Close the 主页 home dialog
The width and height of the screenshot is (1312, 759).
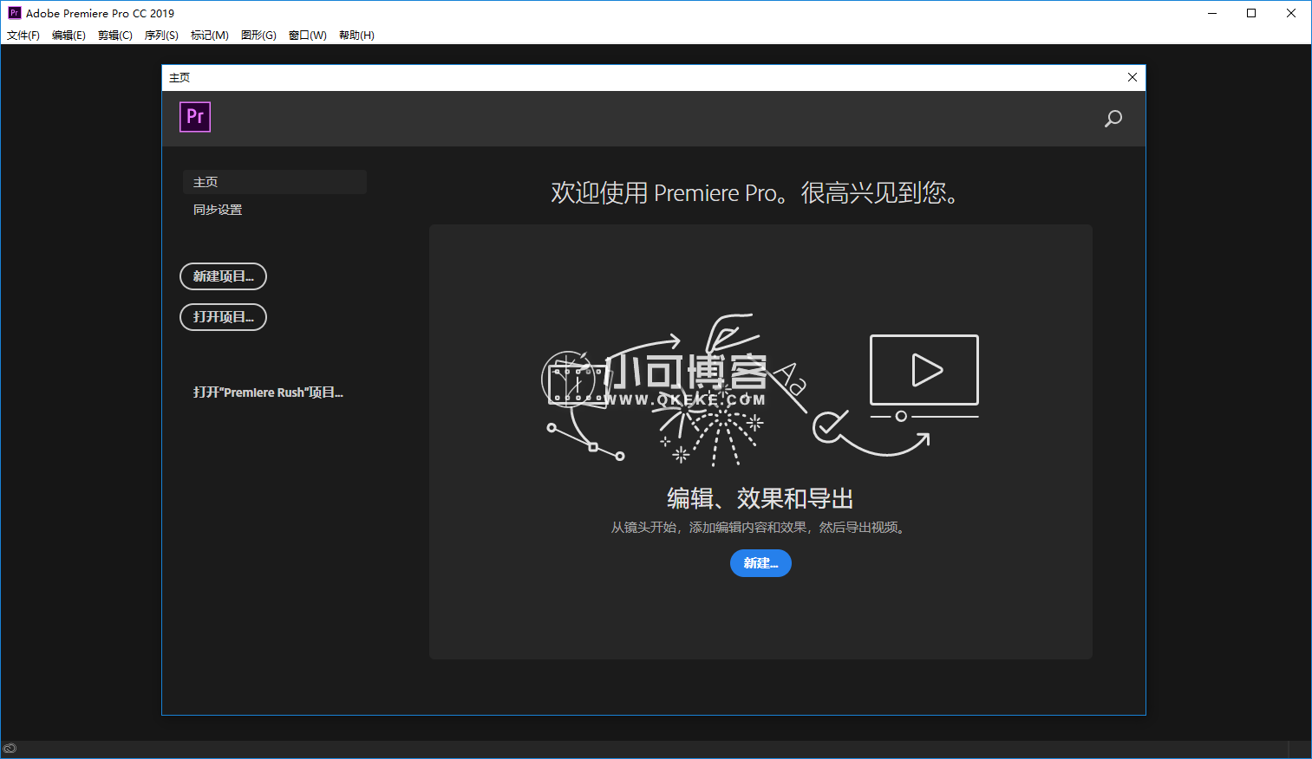[1132, 77]
